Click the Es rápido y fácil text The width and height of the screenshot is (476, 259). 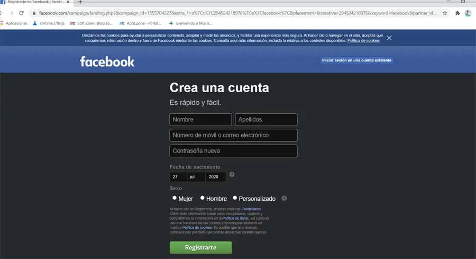(x=195, y=102)
